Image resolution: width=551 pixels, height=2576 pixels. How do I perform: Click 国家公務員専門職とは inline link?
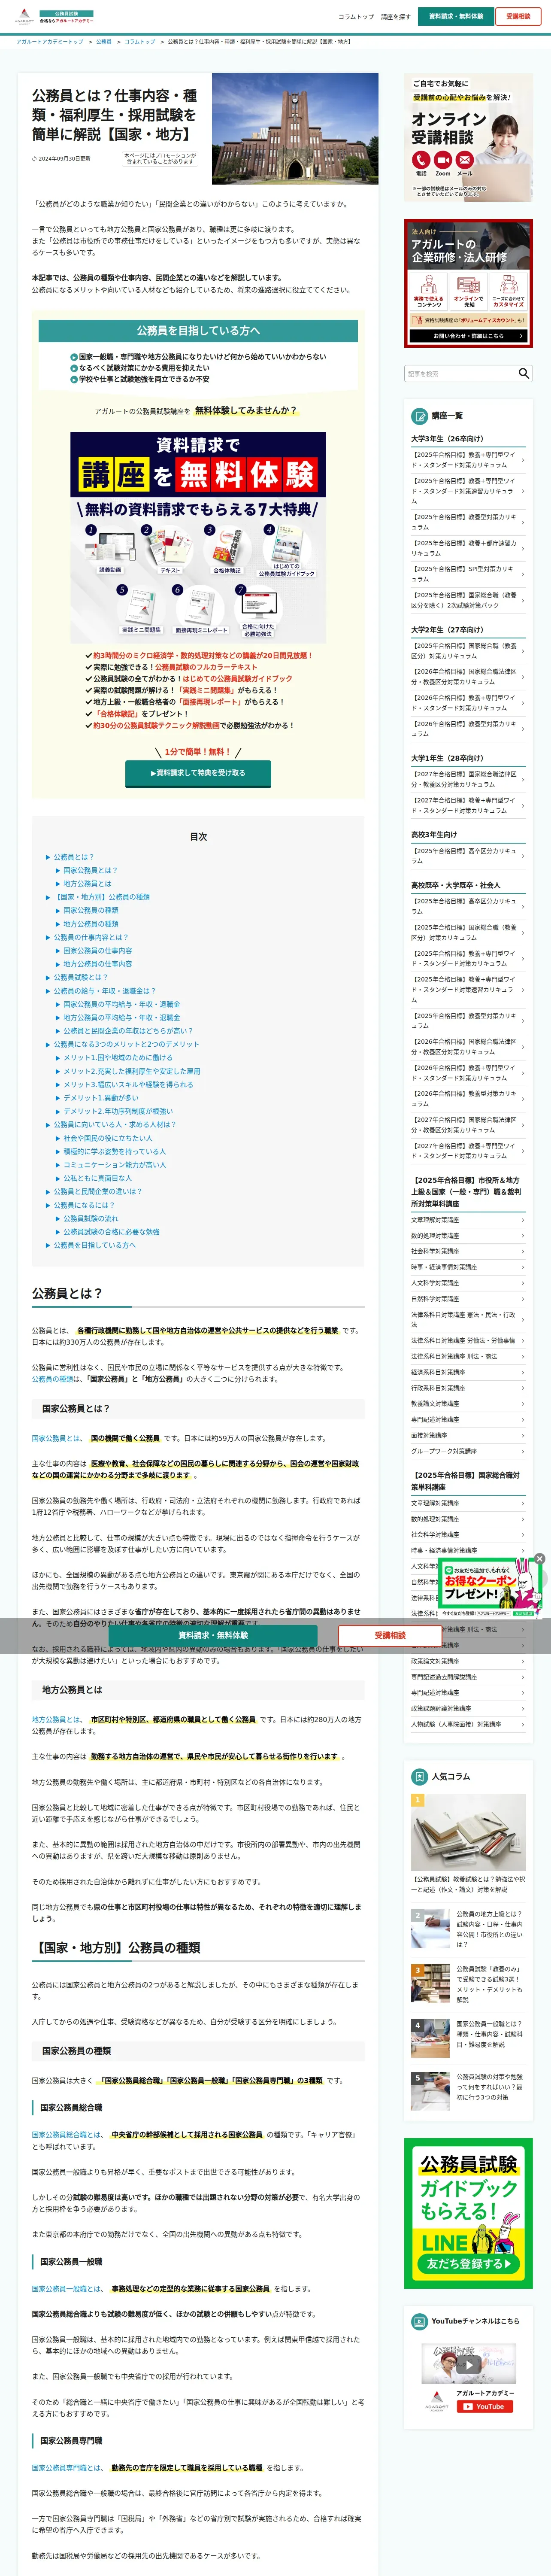(x=66, y=2467)
